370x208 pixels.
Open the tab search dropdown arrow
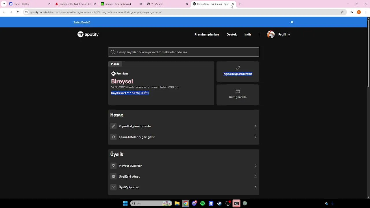4,4
